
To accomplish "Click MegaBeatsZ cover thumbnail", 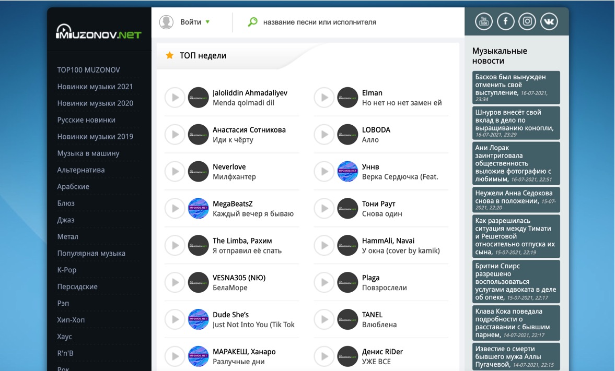I will pos(199,208).
